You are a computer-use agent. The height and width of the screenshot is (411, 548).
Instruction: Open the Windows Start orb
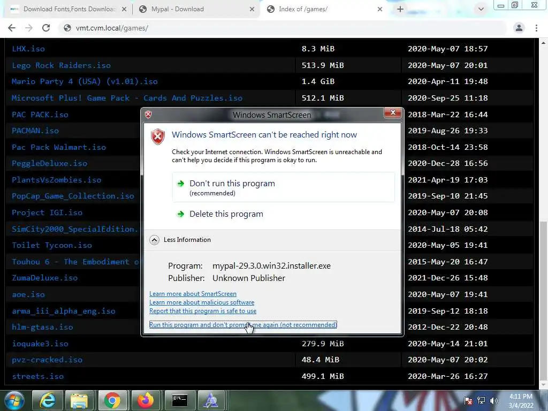click(14, 400)
